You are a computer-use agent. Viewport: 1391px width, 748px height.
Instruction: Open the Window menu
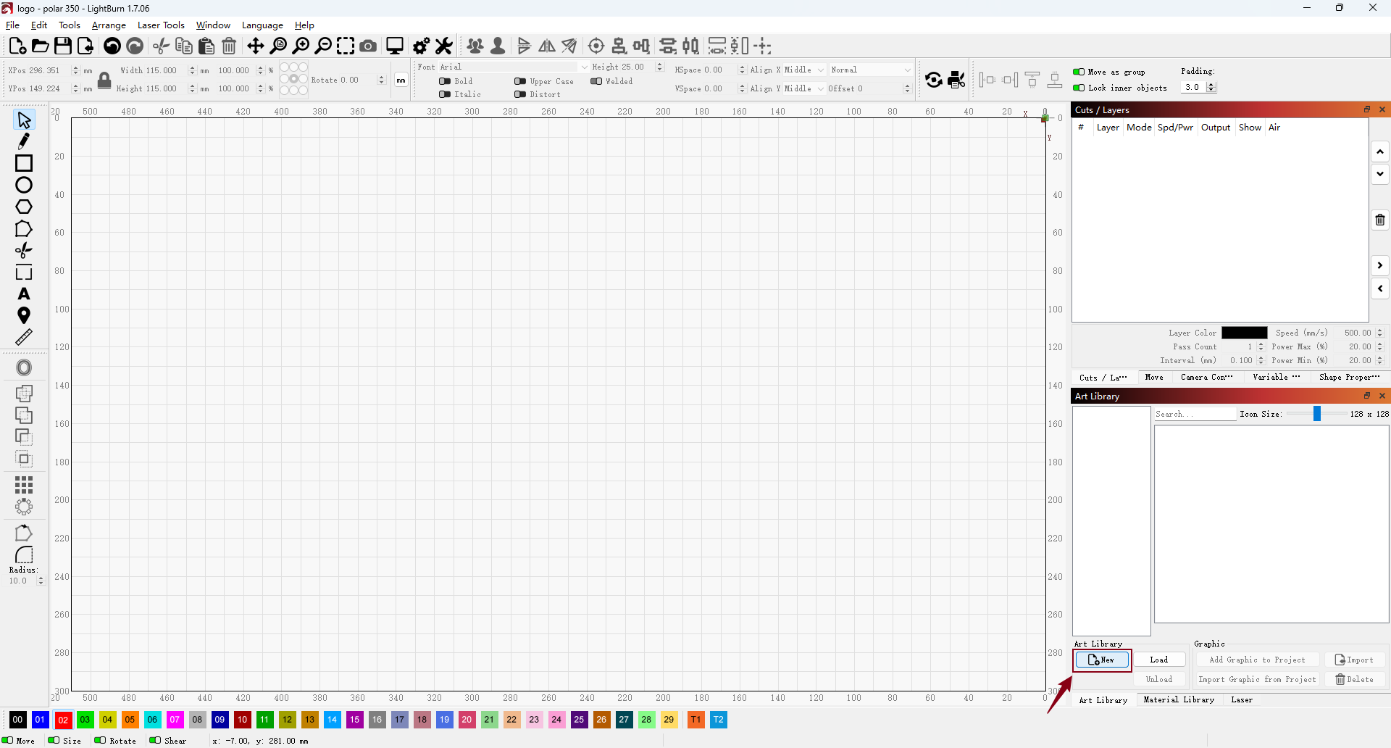point(213,25)
